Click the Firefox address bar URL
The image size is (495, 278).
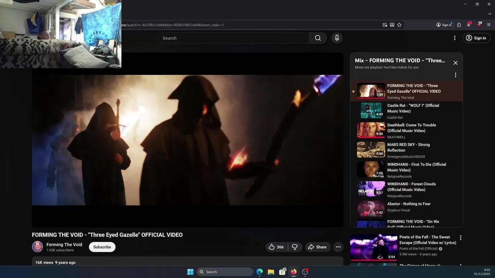172,25
